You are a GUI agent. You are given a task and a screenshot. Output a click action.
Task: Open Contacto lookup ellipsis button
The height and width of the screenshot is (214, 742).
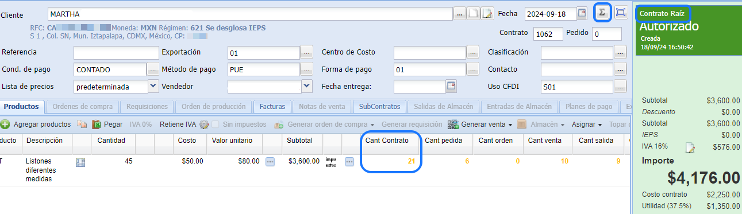coord(620,69)
